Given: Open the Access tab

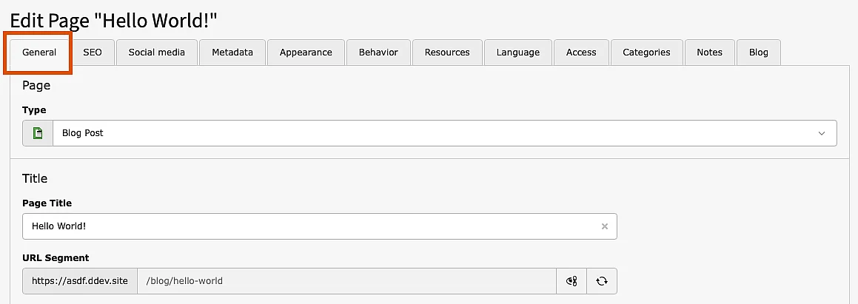Looking at the screenshot, I should click(x=581, y=53).
